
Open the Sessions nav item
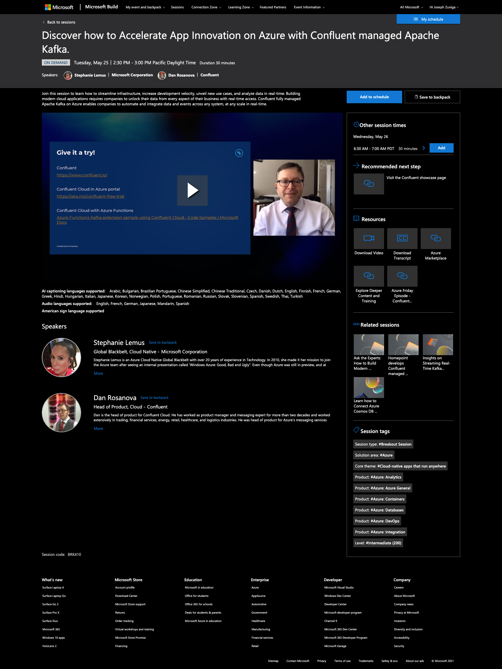[x=177, y=7]
